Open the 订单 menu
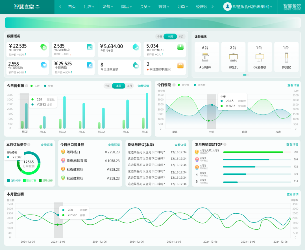The image size is (305, 250). click(182, 7)
